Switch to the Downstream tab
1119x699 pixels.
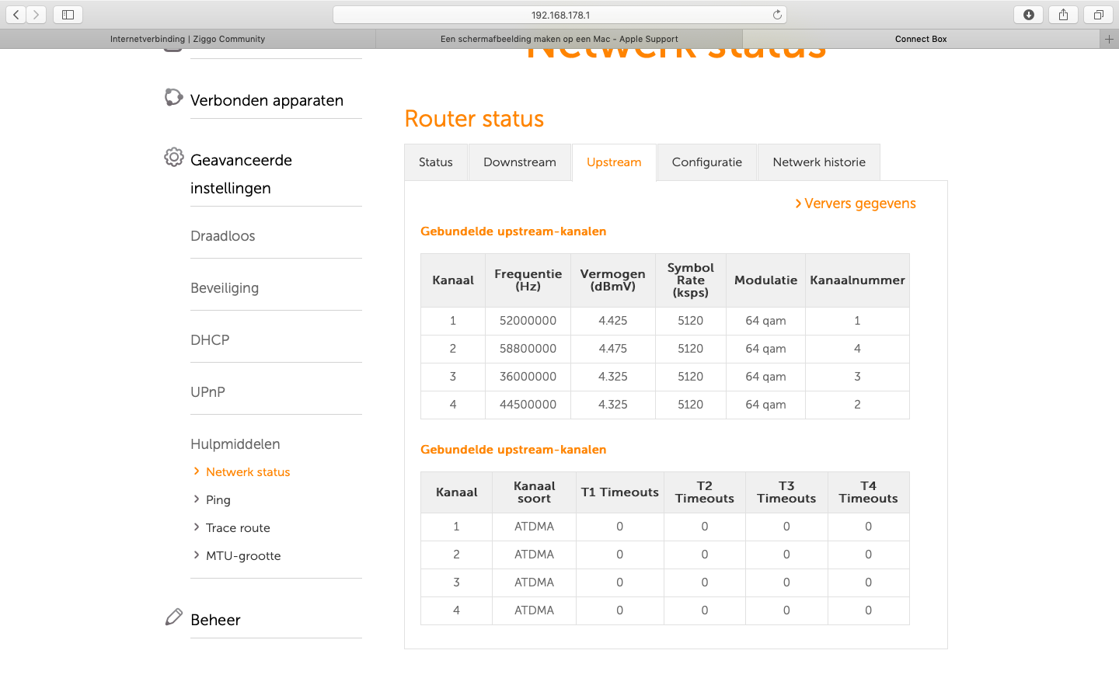coord(519,162)
